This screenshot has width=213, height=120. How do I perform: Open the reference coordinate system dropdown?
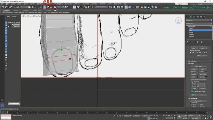pos(61,7)
